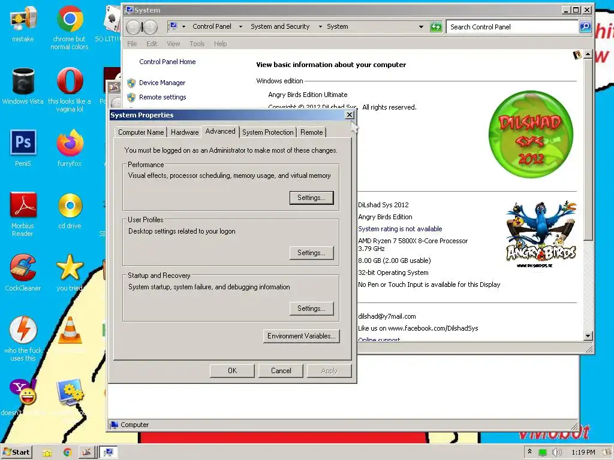The height and width of the screenshot is (460, 614).
Task: Launch the red Opera desktop icon
Action: [x=70, y=81]
